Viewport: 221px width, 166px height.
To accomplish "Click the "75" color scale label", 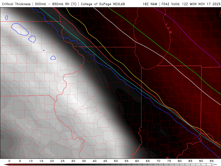I will click(x=169, y=161).
